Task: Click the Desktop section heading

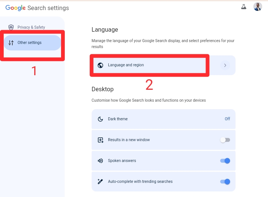Action: (102, 89)
